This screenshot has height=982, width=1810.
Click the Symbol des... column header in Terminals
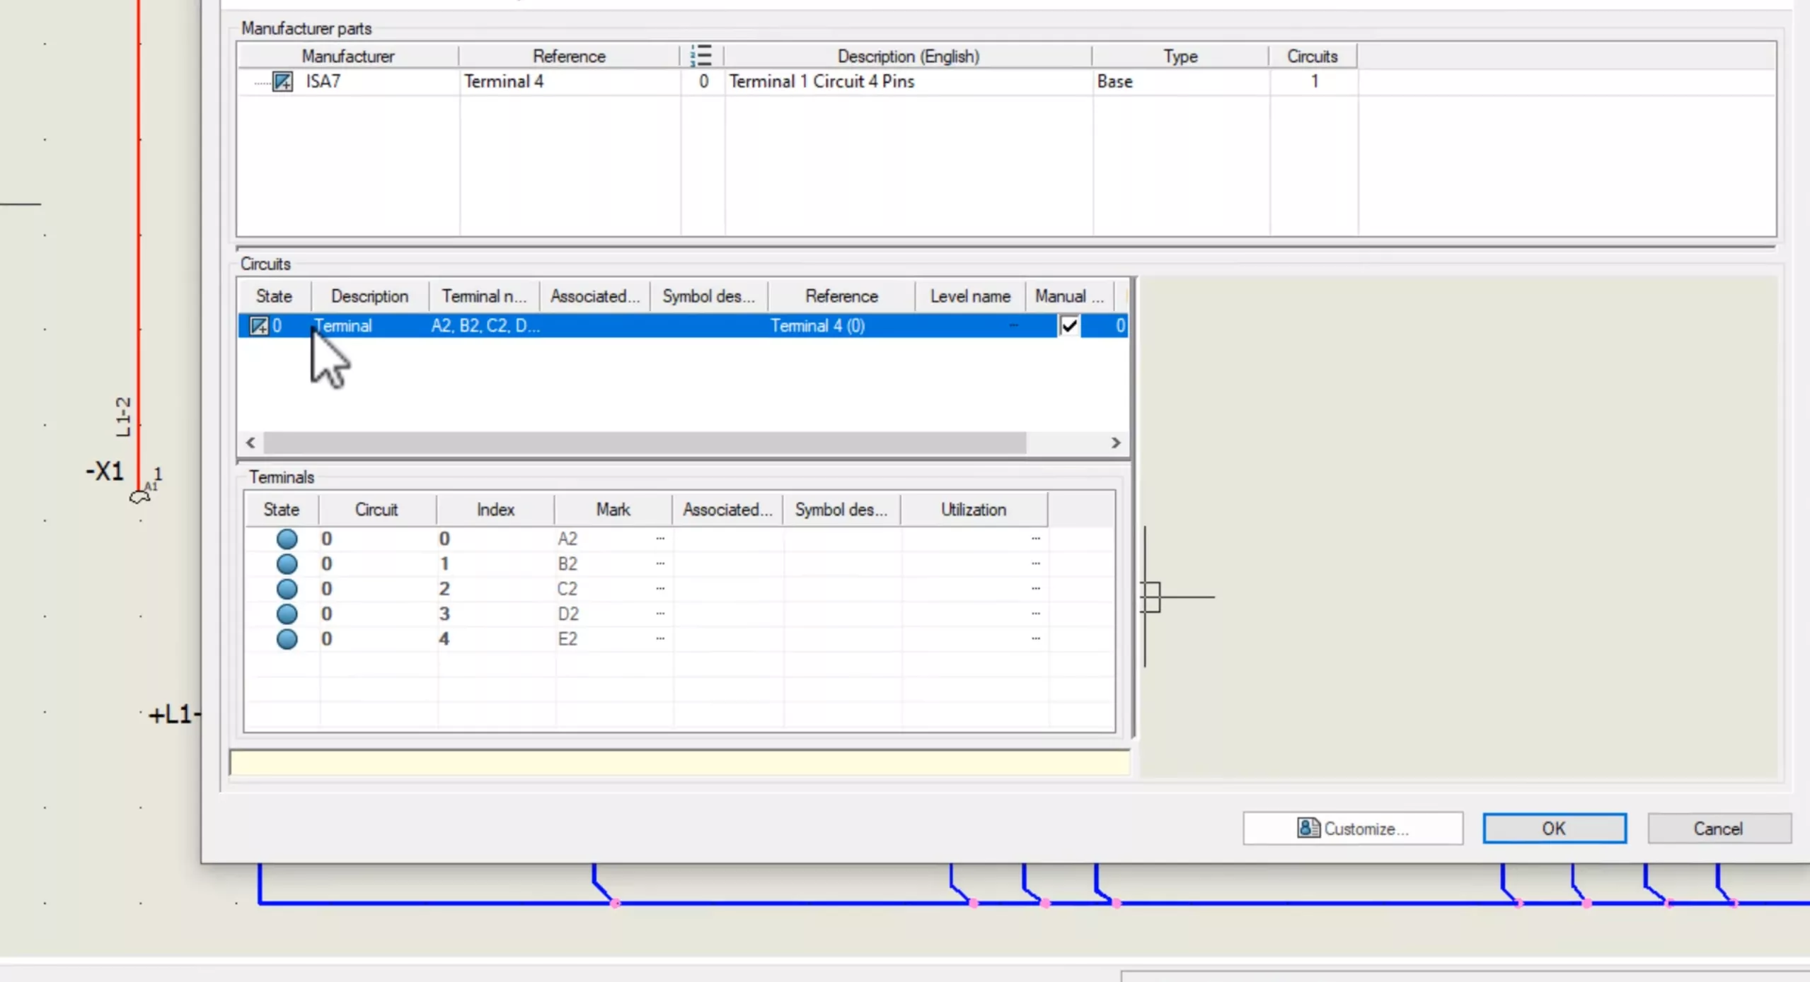(x=841, y=510)
